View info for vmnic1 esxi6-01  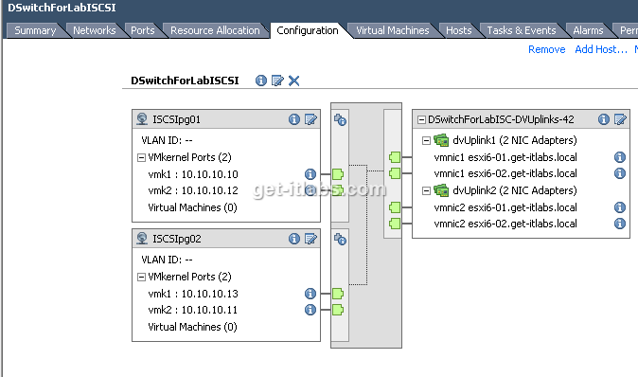[620, 157]
